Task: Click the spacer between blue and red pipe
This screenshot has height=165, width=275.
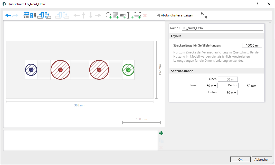Action: pos(44,70)
